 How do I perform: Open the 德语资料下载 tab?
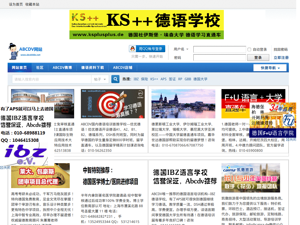[x=92, y=68]
